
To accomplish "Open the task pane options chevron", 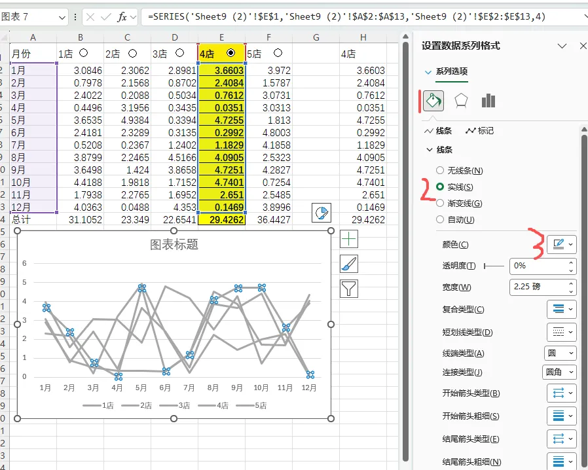I will coord(562,46).
